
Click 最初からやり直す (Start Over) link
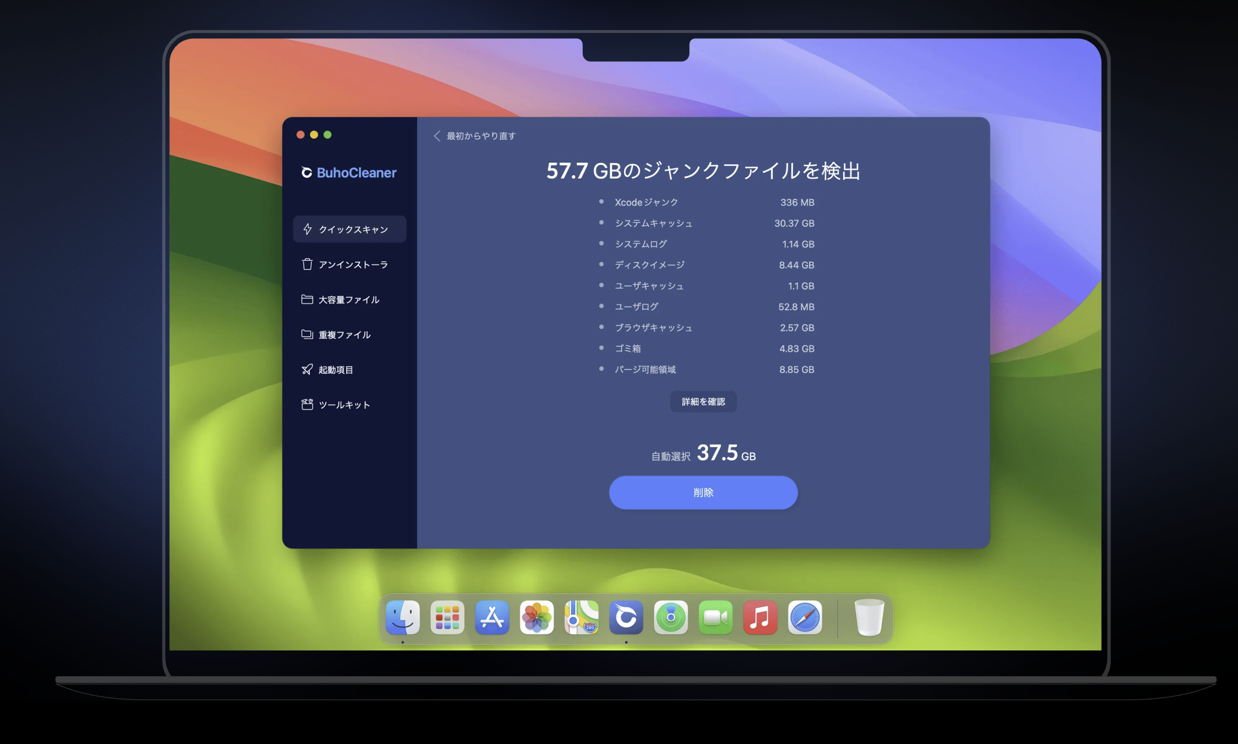point(479,135)
